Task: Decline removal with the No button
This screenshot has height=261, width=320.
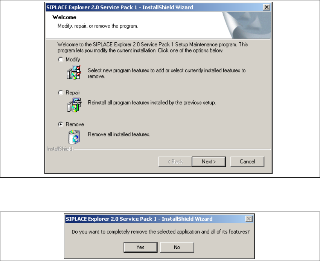Action: (177, 247)
